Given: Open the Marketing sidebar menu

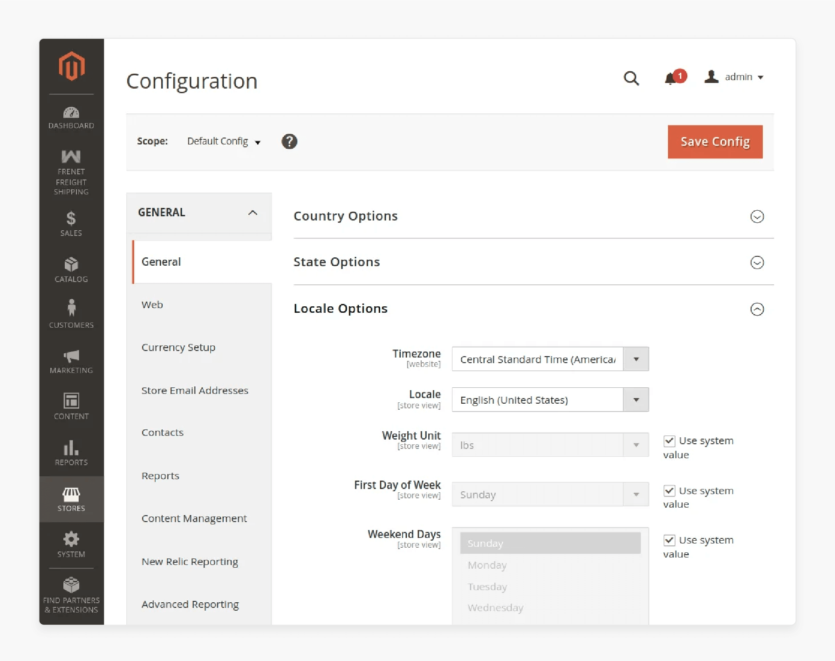Looking at the screenshot, I should [71, 361].
